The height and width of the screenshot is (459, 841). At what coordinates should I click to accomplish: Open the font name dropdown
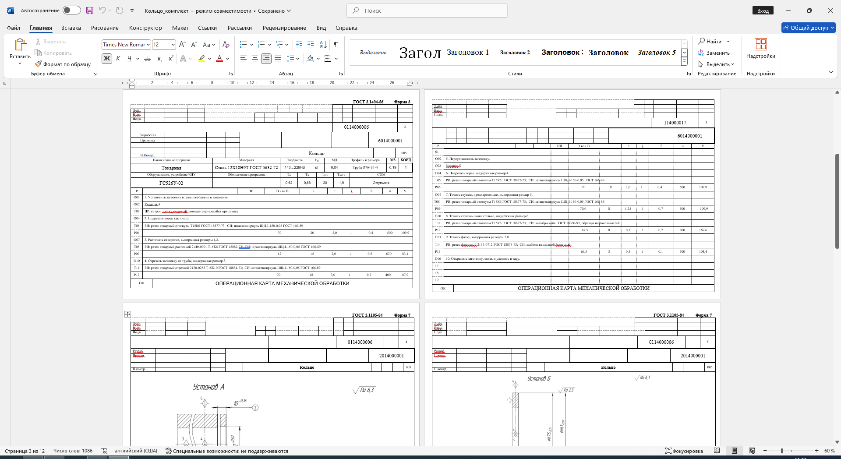click(148, 45)
